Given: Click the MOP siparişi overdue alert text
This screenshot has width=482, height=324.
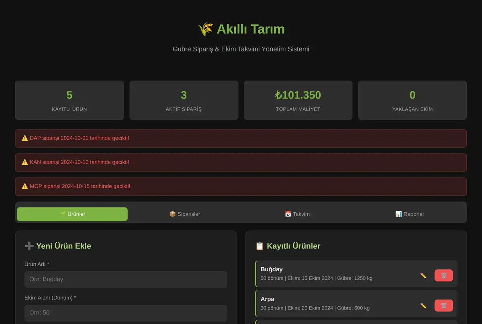Looking at the screenshot, I should (x=80, y=186).
